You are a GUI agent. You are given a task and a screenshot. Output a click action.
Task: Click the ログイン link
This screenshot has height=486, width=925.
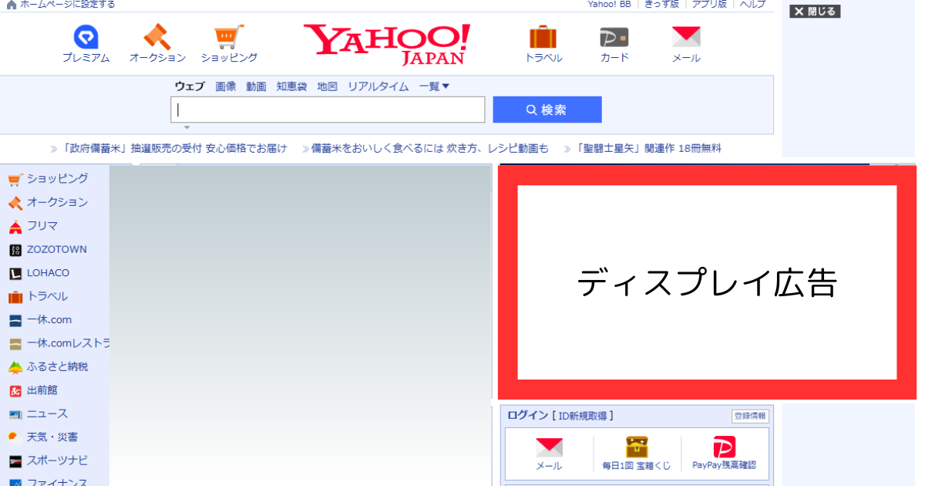527,416
